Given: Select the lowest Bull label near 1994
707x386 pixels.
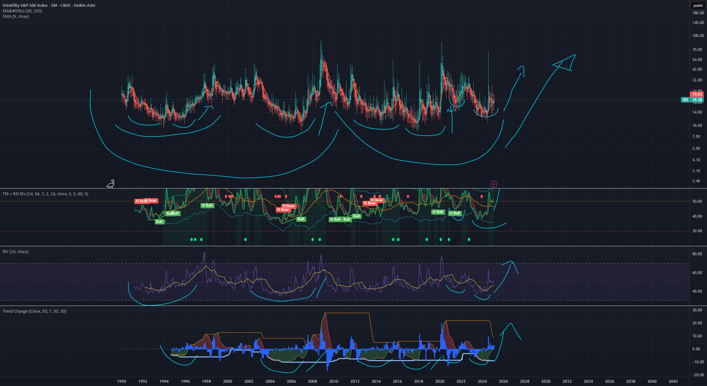Looking at the screenshot, I should (159, 222).
